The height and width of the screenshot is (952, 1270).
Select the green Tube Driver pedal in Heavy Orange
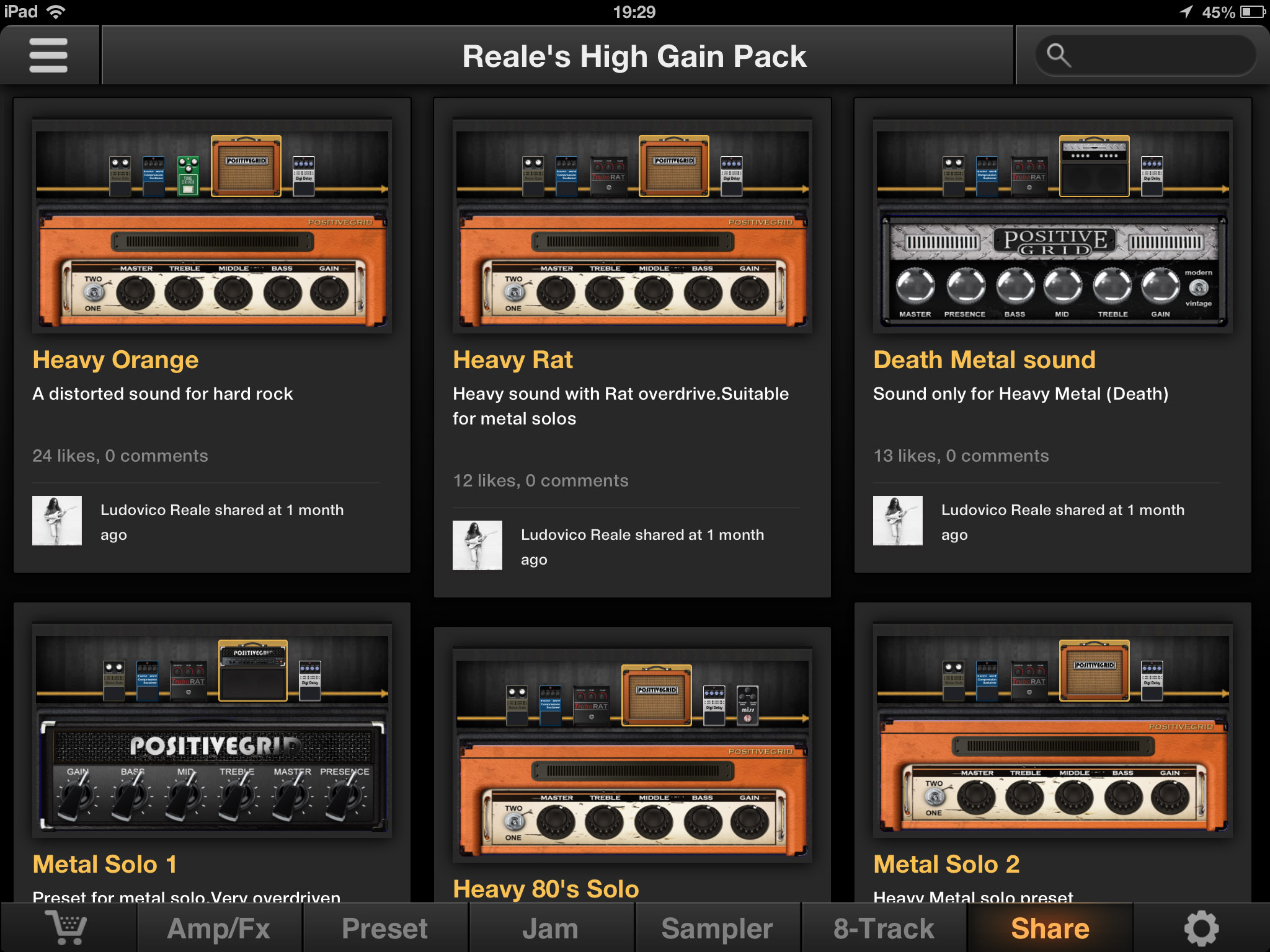pyautogui.click(x=188, y=177)
